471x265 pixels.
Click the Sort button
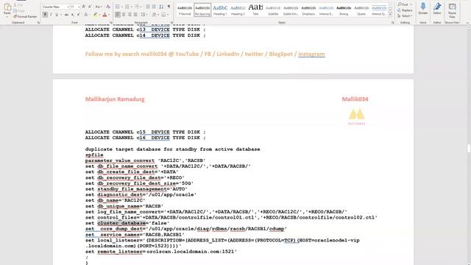click(x=161, y=7)
